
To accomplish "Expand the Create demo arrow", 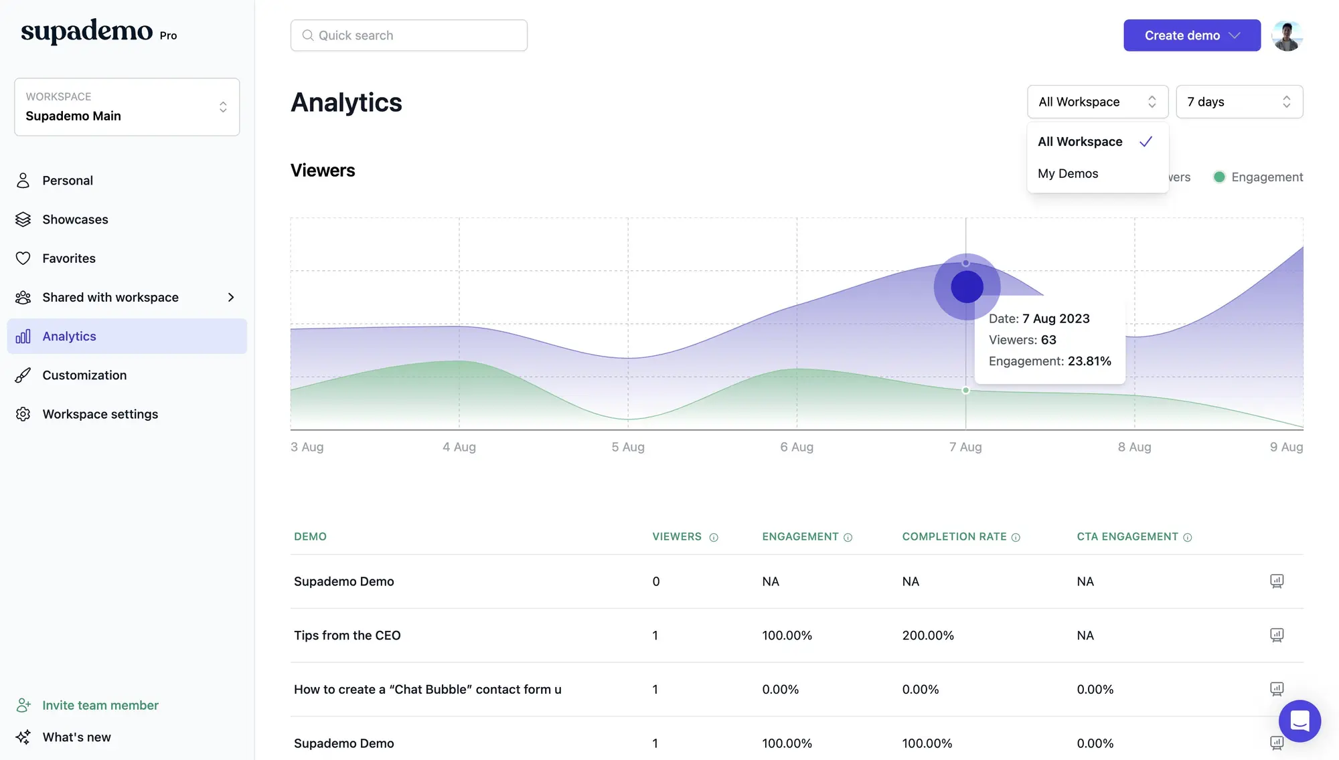I will point(1235,35).
